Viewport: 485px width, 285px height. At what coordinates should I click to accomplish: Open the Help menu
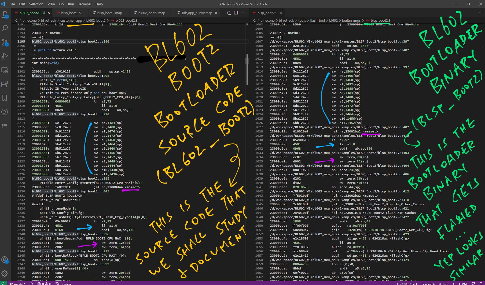point(99,4)
